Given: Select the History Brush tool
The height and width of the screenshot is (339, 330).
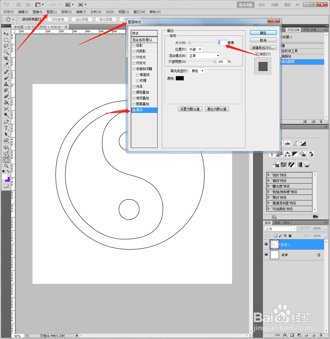Looking at the screenshot, I should pos(6,90).
